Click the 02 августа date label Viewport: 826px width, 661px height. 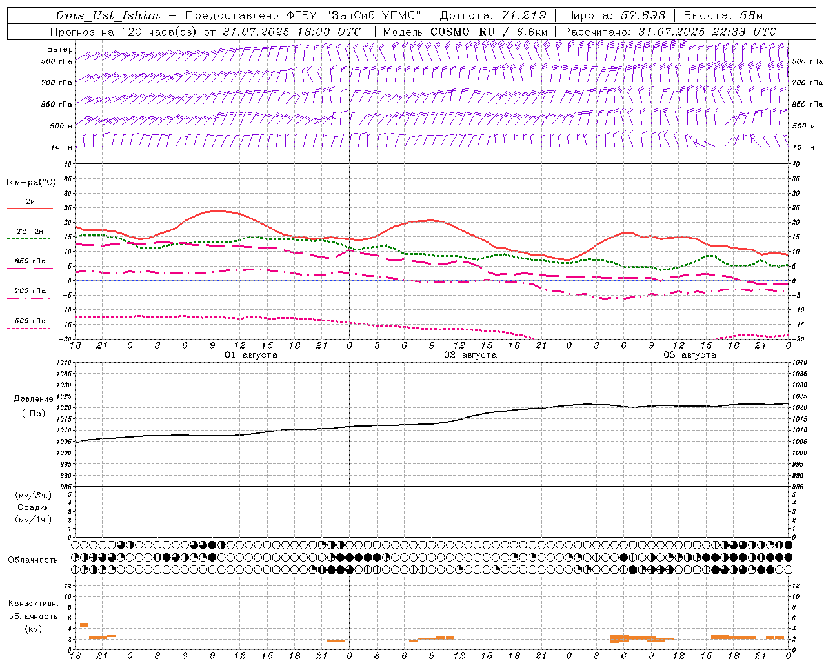[x=470, y=355]
